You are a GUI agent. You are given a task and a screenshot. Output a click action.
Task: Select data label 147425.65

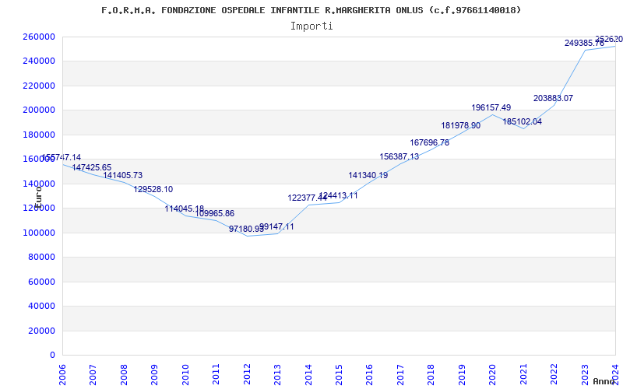(91, 167)
